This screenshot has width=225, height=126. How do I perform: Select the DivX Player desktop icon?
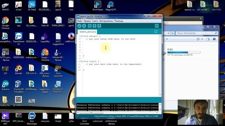coord(98,6)
